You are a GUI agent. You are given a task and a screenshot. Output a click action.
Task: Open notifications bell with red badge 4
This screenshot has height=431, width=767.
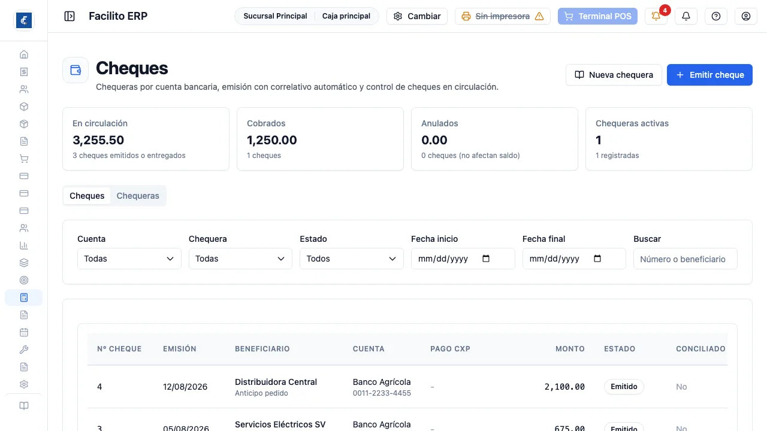[656, 16]
